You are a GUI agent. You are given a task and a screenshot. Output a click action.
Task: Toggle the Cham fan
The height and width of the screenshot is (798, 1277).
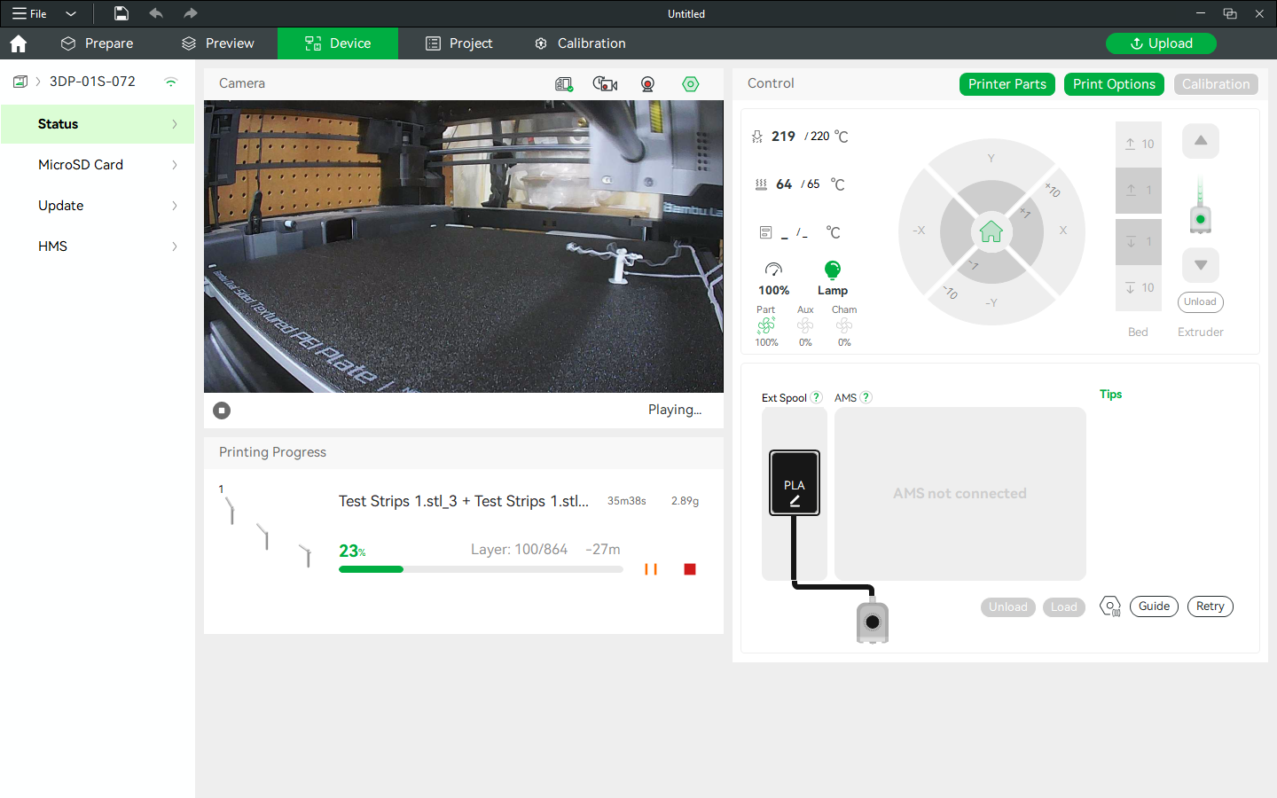[x=844, y=326]
